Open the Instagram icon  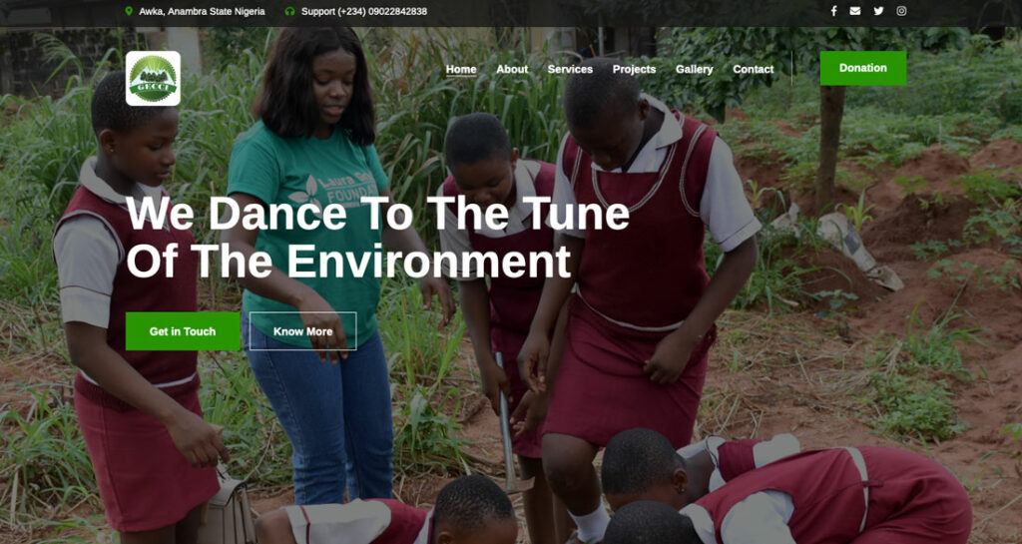[x=901, y=11]
